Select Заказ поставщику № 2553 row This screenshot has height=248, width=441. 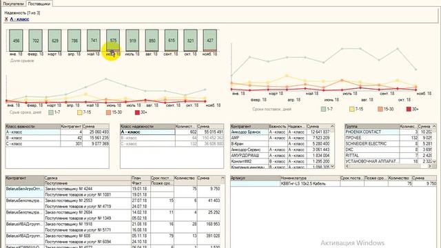tap(88, 200)
